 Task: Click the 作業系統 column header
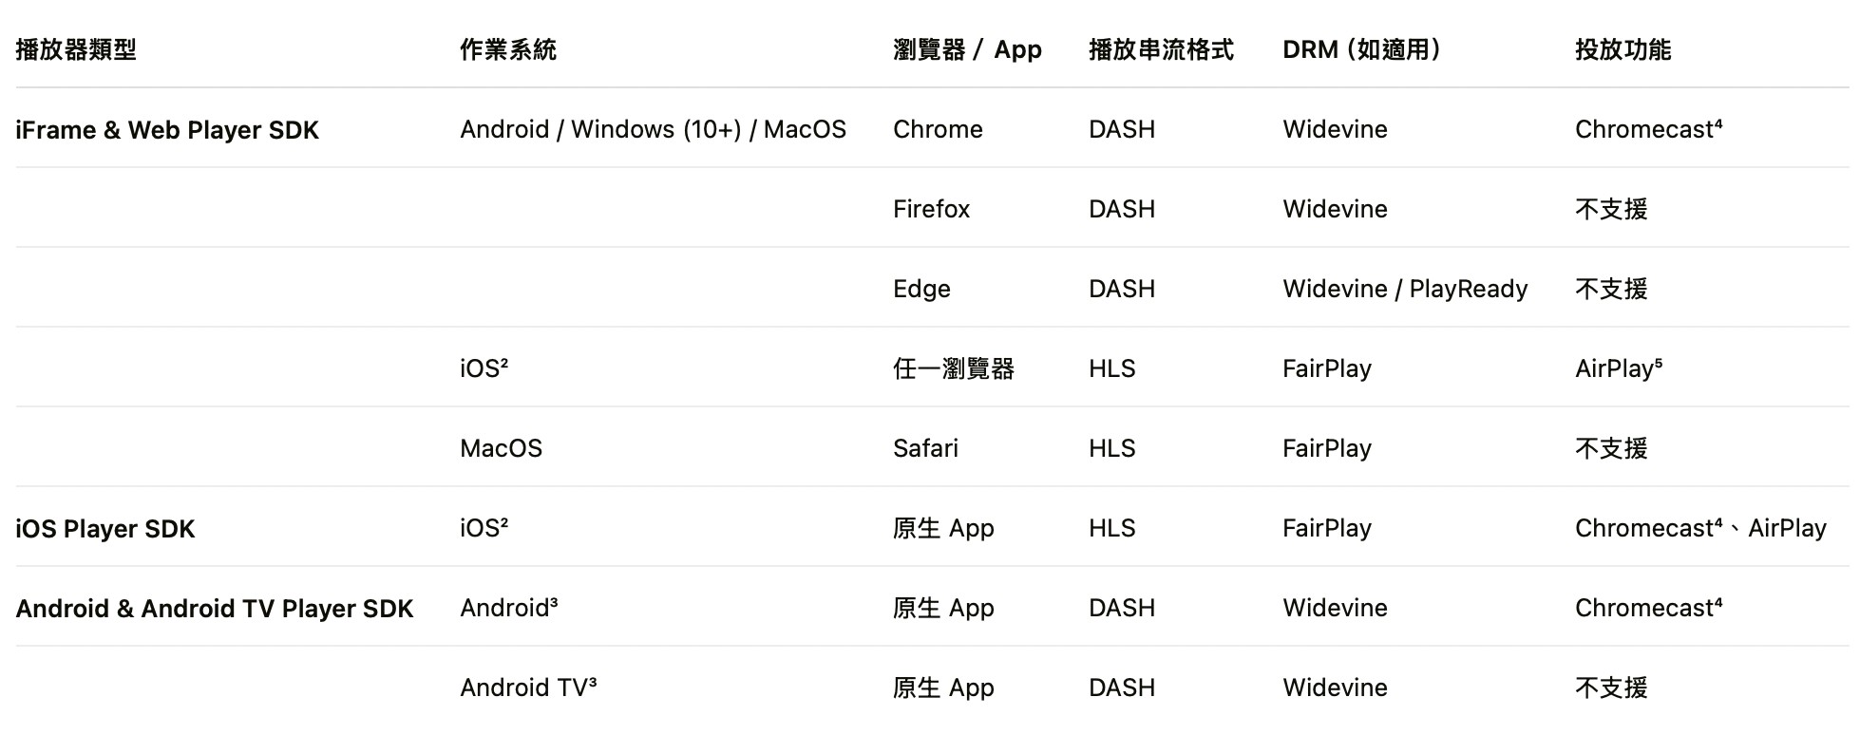508,49
